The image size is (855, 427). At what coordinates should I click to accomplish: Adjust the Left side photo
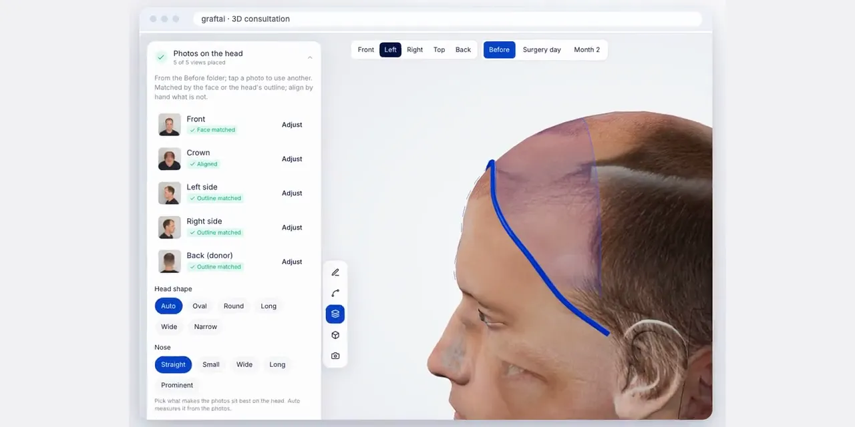click(x=292, y=193)
